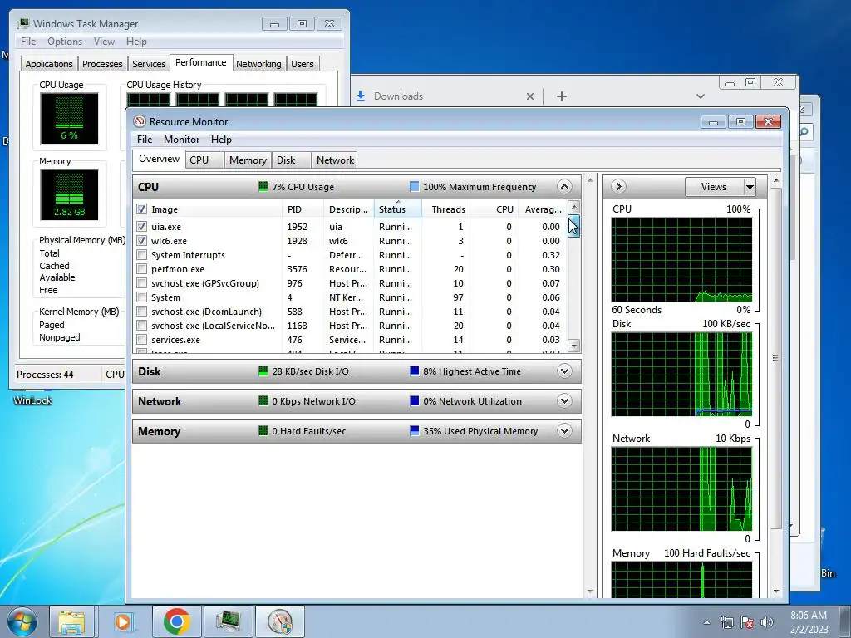Sort by Average CPU column header

pos(542,209)
